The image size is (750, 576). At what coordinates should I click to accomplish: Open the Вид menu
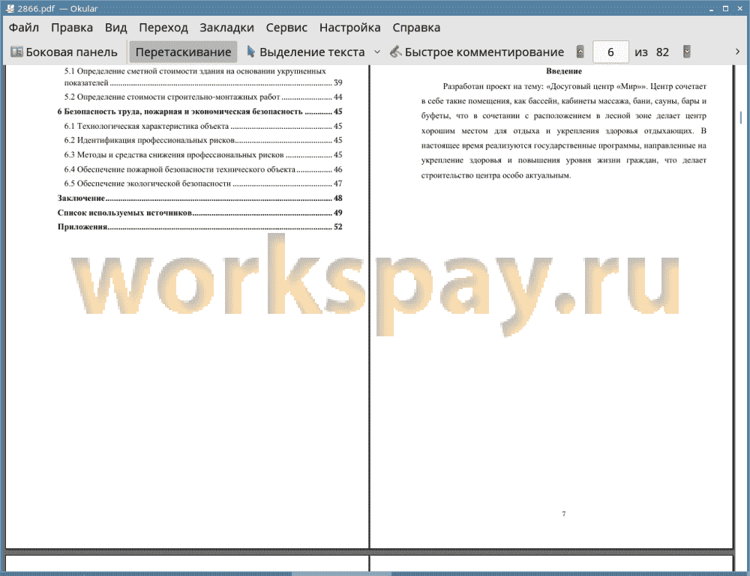point(115,28)
